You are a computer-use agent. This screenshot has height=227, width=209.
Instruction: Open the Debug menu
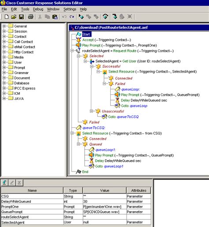pyautogui.click(x=38, y=9)
